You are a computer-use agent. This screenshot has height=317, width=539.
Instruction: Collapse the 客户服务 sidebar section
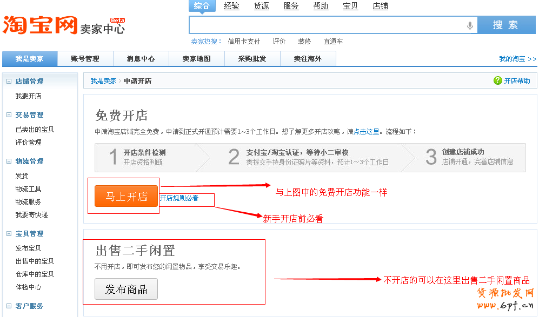(9, 306)
